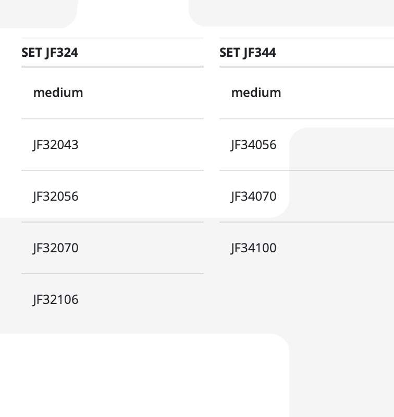The height and width of the screenshot is (417, 394).
Task: Click the empty cell below JF34100
Action: [x=306, y=300]
